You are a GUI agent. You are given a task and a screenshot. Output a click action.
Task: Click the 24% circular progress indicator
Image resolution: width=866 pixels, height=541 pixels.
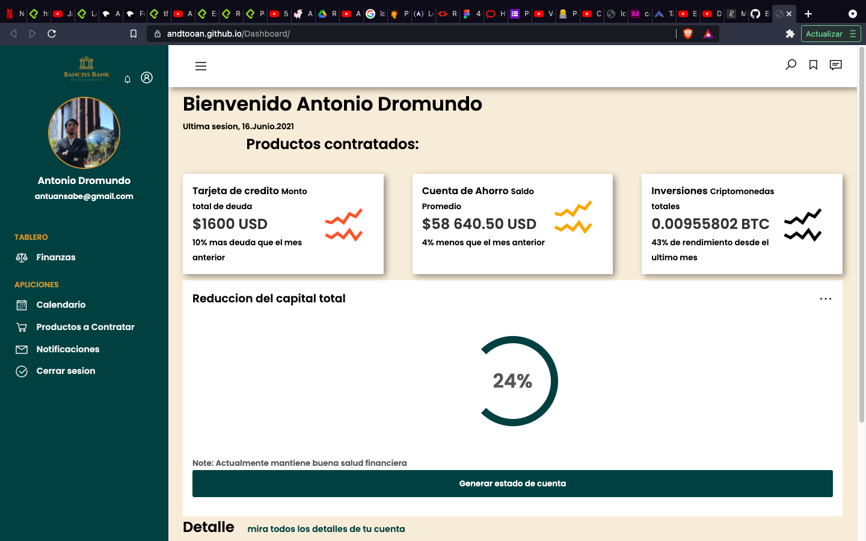[x=513, y=381]
